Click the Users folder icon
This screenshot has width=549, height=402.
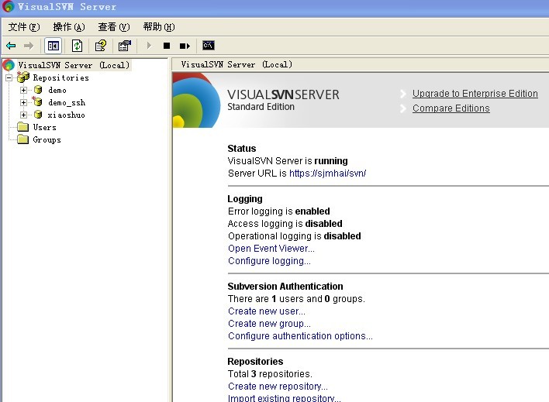23,127
